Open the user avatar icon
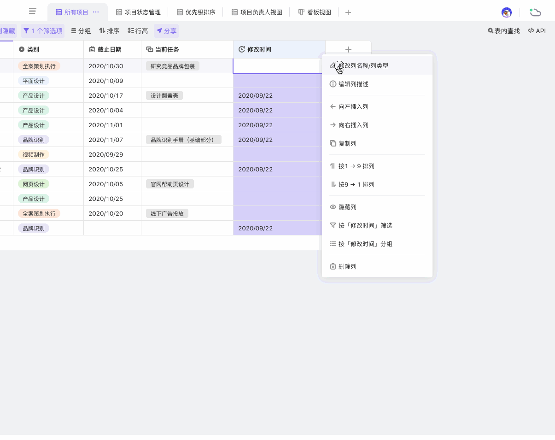555x440 pixels. [x=506, y=12]
